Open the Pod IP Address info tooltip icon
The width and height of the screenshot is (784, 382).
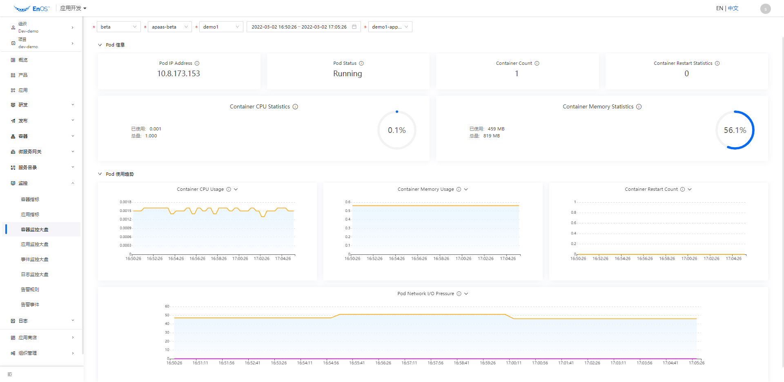[197, 63]
